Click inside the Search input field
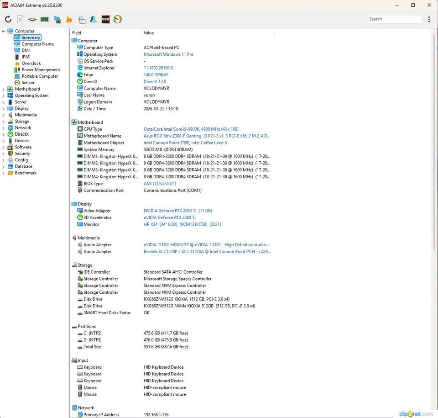Viewport: 438px width, 418px height. 394,19
